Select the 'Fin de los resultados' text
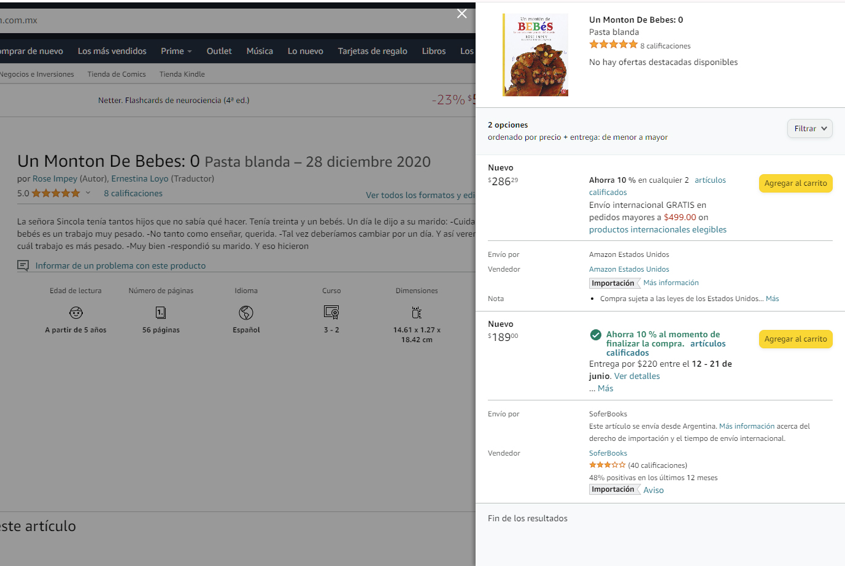Viewport: 845px width, 566px height. pos(528,518)
